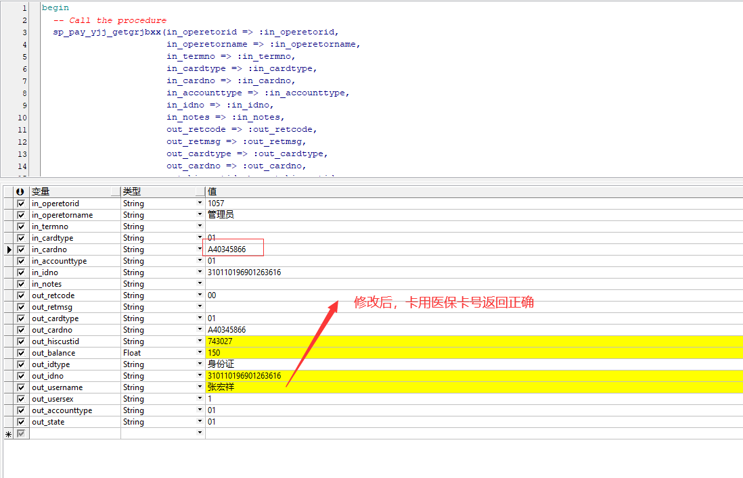Toggle the in_operetorname checkbox
This screenshot has width=743, height=478.
pyautogui.click(x=21, y=215)
